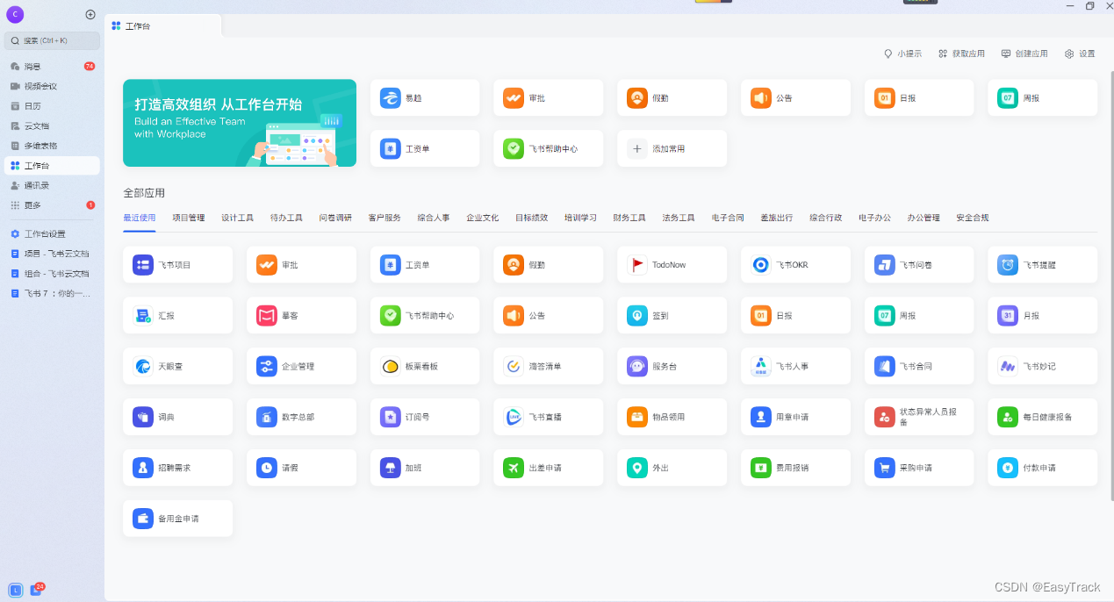Launch the 滴答清单 app

coord(548,366)
